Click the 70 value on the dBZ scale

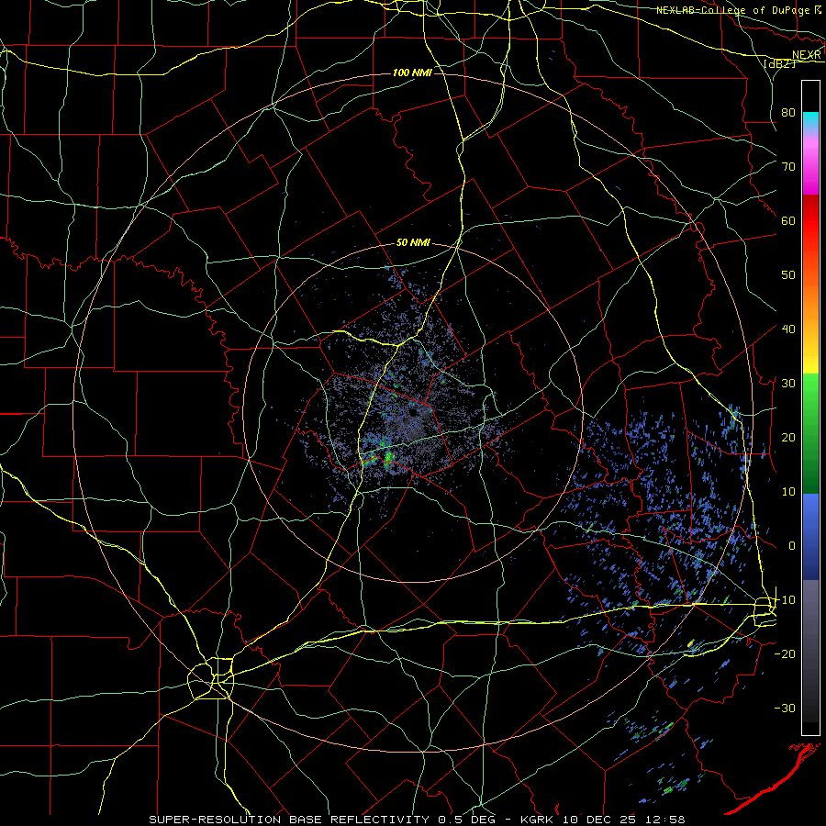click(788, 167)
